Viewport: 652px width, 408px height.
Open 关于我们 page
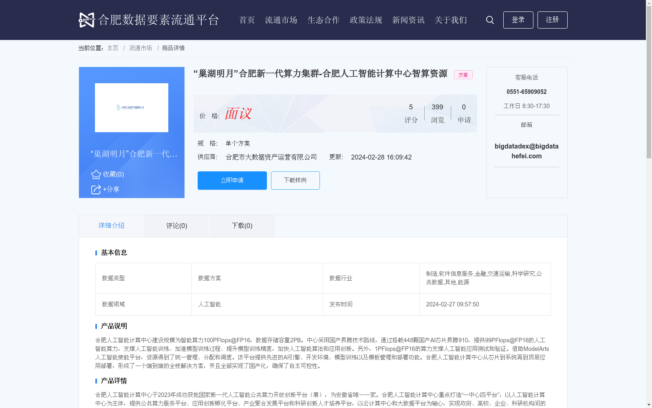451,20
